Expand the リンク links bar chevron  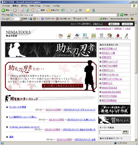(x=136, y=14)
